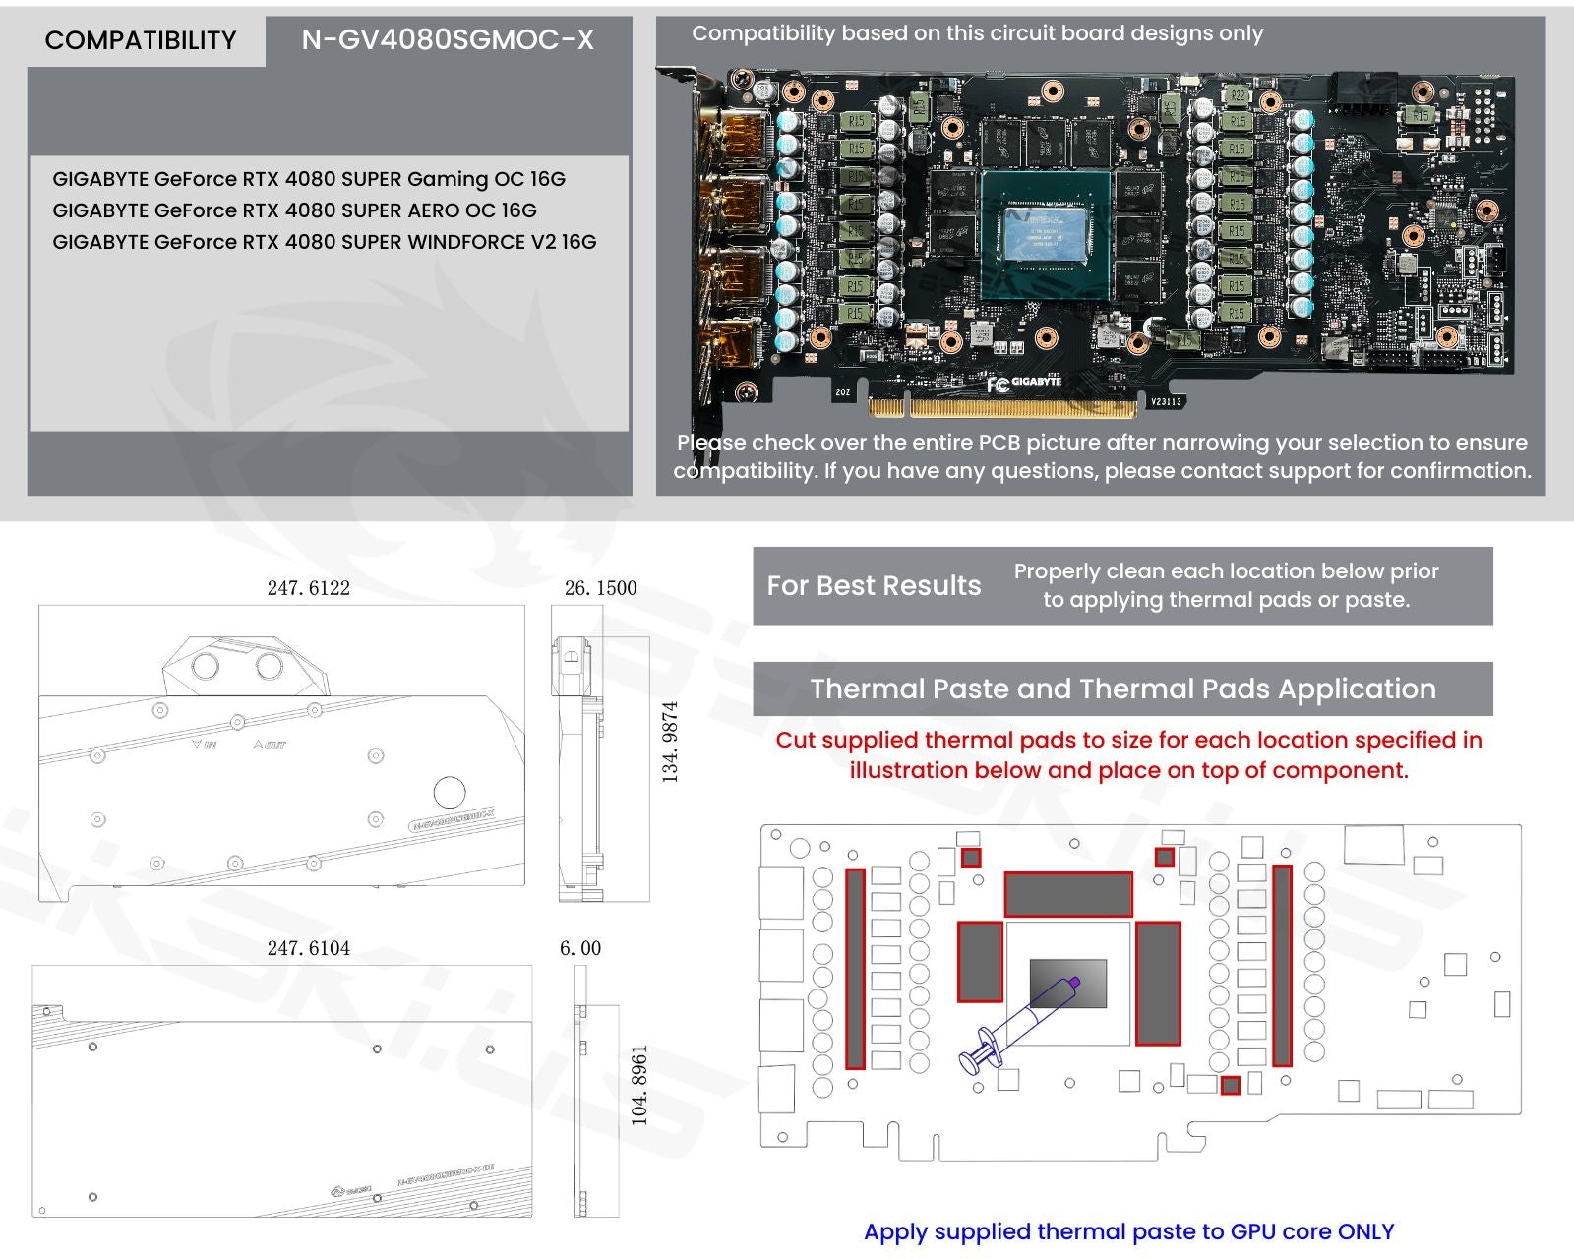
Task: Click the small red pad at diagram bottom
Action: coord(1230,1085)
